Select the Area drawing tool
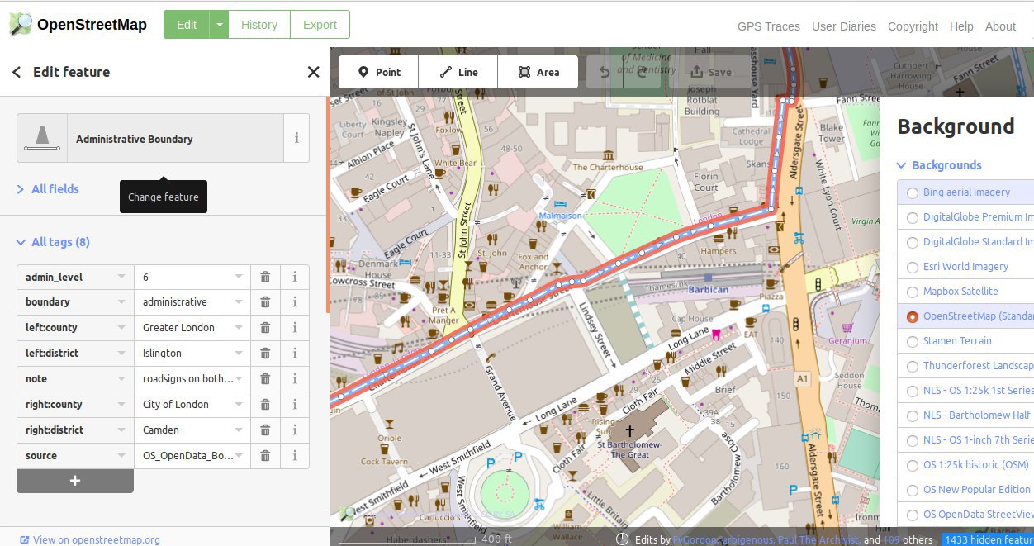The height and width of the screenshot is (546, 1034). 538,72
